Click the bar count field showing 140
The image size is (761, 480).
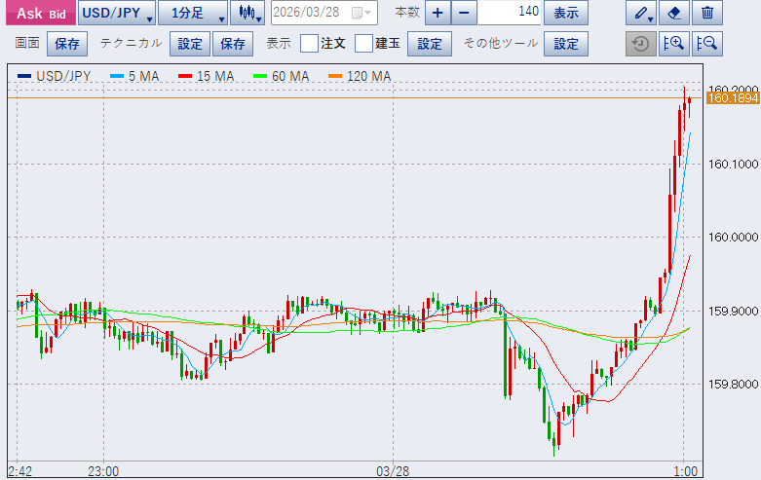510,13
